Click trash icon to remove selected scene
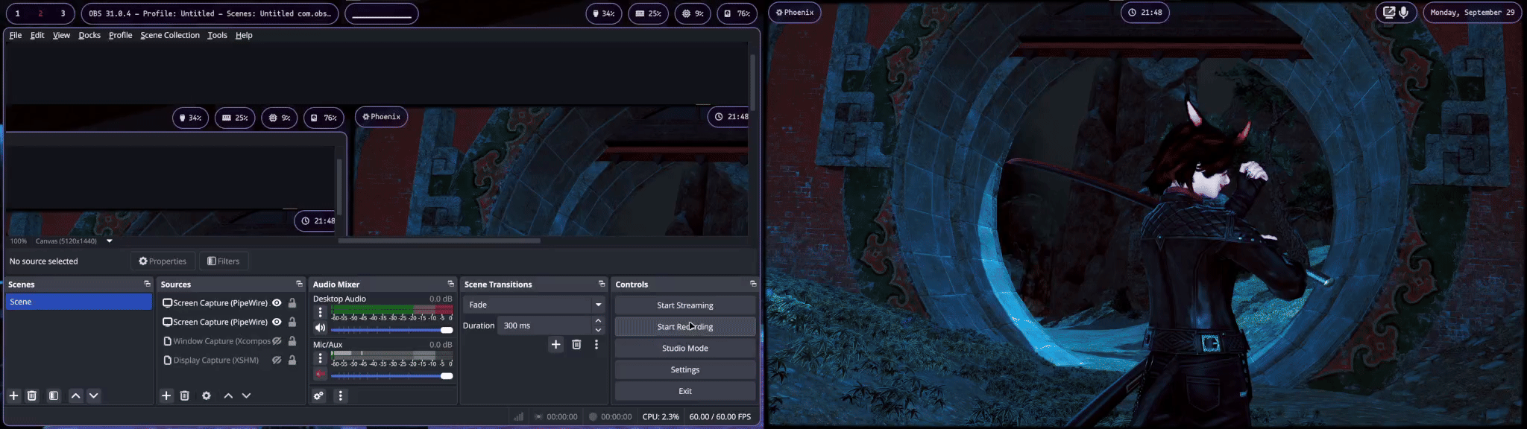Viewport: 1527px width, 429px height. tap(32, 395)
